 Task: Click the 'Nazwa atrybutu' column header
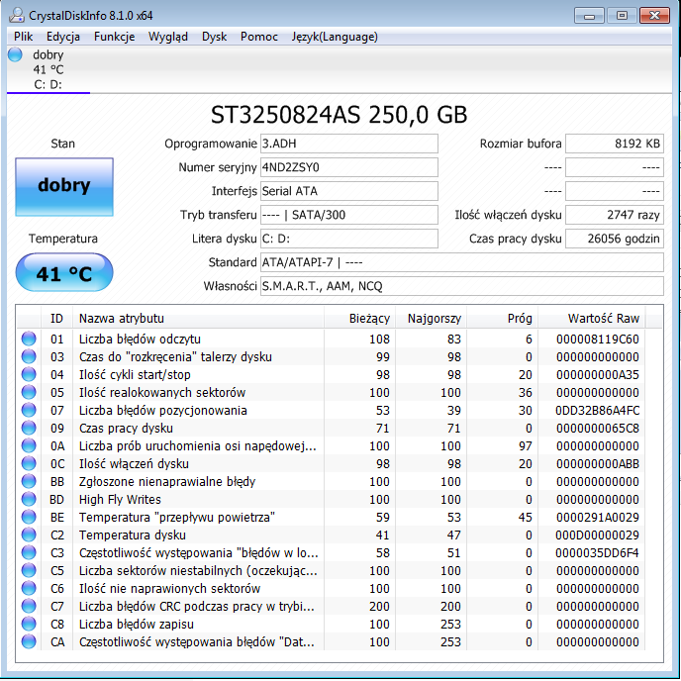point(122,318)
